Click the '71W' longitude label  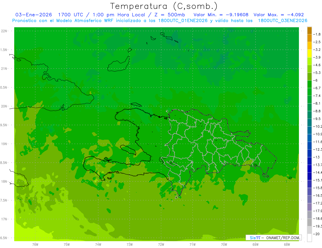click(x=192, y=245)
